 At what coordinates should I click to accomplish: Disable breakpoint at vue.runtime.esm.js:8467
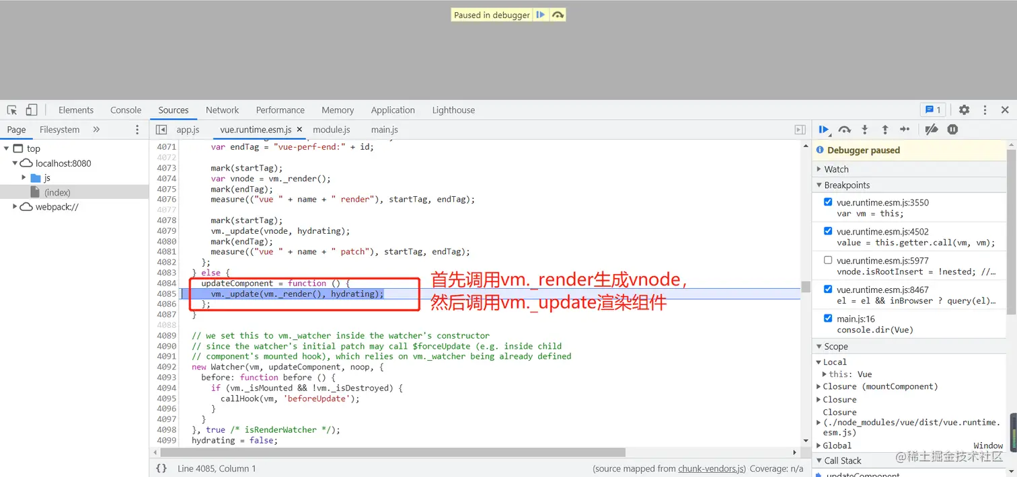pyautogui.click(x=828, y=289)
